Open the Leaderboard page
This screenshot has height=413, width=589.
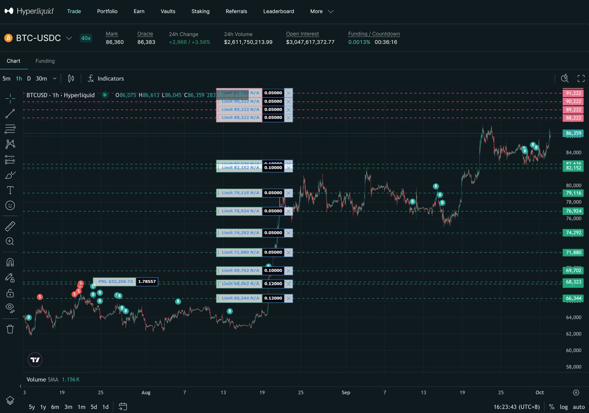[x=279, y=11]
